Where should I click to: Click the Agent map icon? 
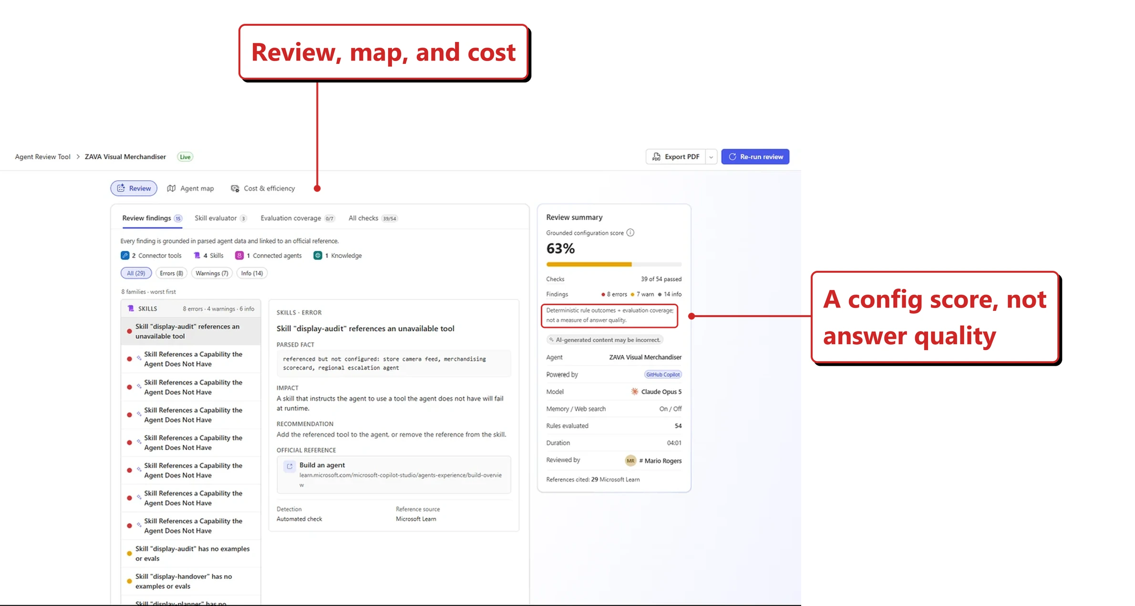point(171,188)
